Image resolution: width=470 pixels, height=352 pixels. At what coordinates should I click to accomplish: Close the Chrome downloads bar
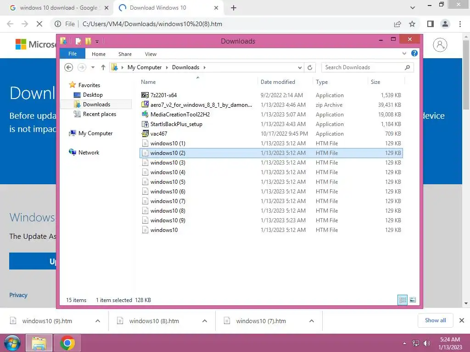462,320
